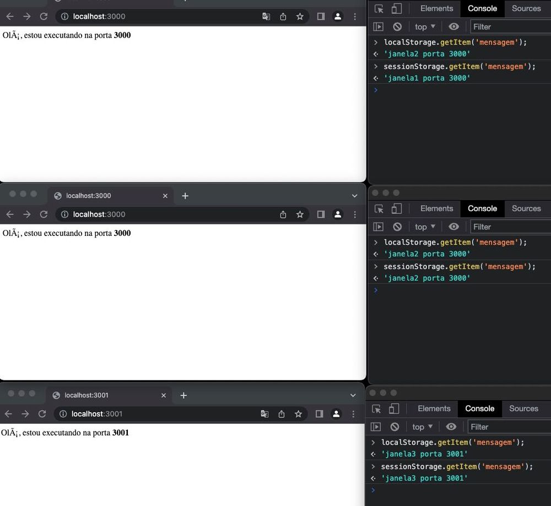Viewport: 551px width, 506px height.
Task: Click the share icon in the localhost:3001 window
Action: pyautogui.click(x=282, y=414)
